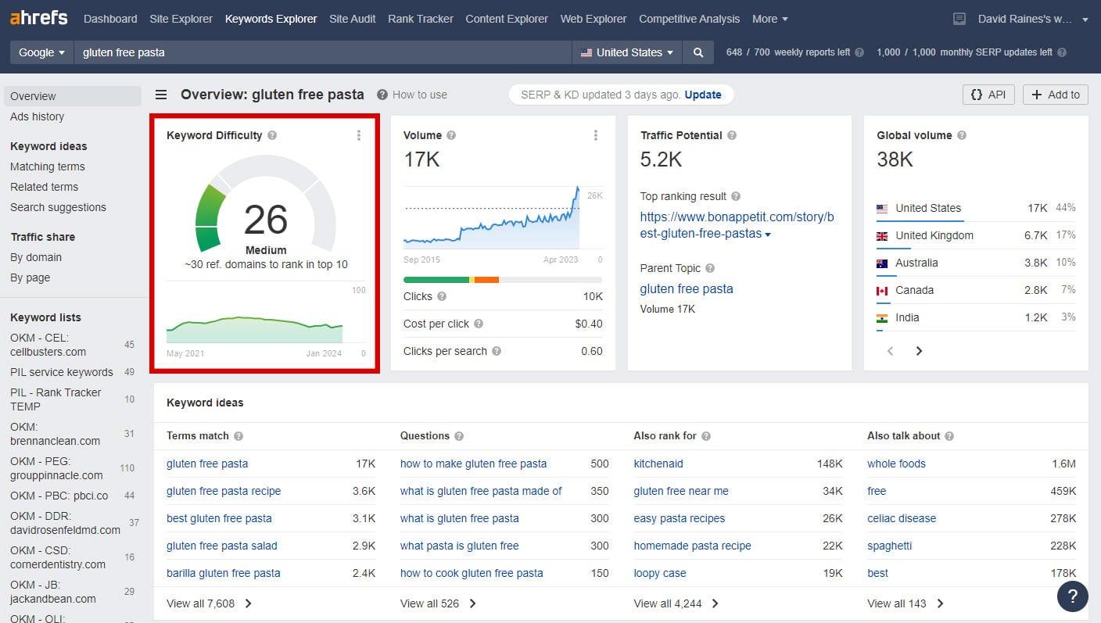Click help icon next to Terms match
The image size is (1101, 623).
(238, 436)
